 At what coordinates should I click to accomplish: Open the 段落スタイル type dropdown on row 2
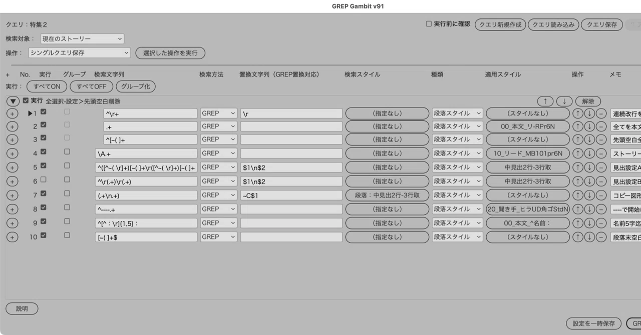coord(458,126)
